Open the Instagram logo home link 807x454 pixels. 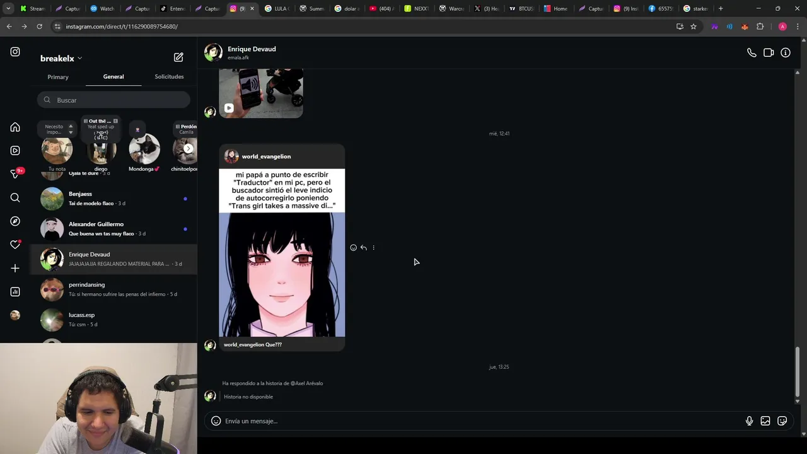(x=15, y=52)
